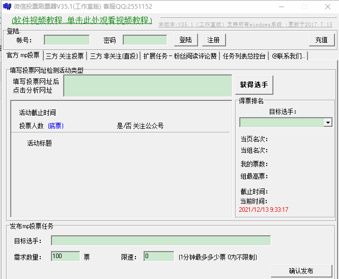The height and width of the screenshot is (279, 339).
Task: Click the 注册 register button
Action: coord(214,40)
